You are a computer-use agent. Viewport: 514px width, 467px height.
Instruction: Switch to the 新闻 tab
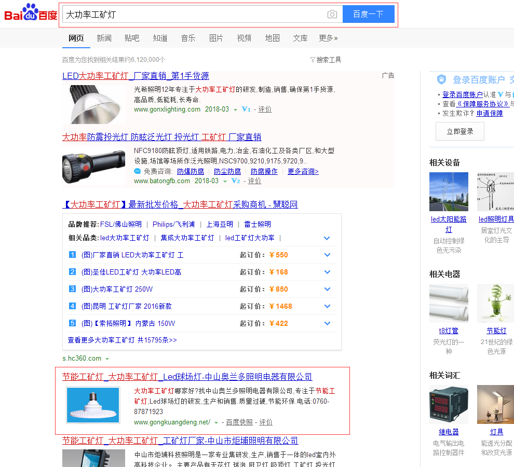pyautogui.click(x=104, y=38)
